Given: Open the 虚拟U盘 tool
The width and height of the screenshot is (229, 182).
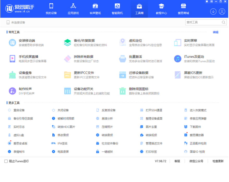Looking at the screenshot, I should [x=16, y=135].
